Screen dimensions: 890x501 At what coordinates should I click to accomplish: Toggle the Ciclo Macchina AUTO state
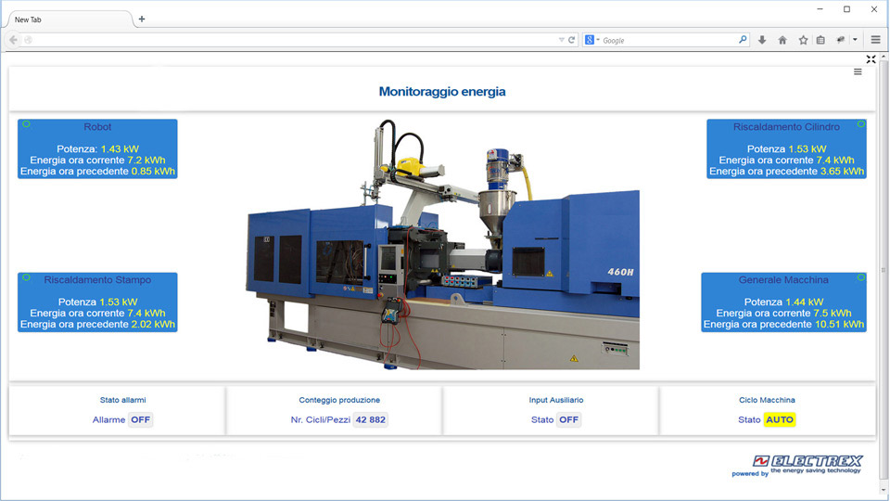(780, 419)
